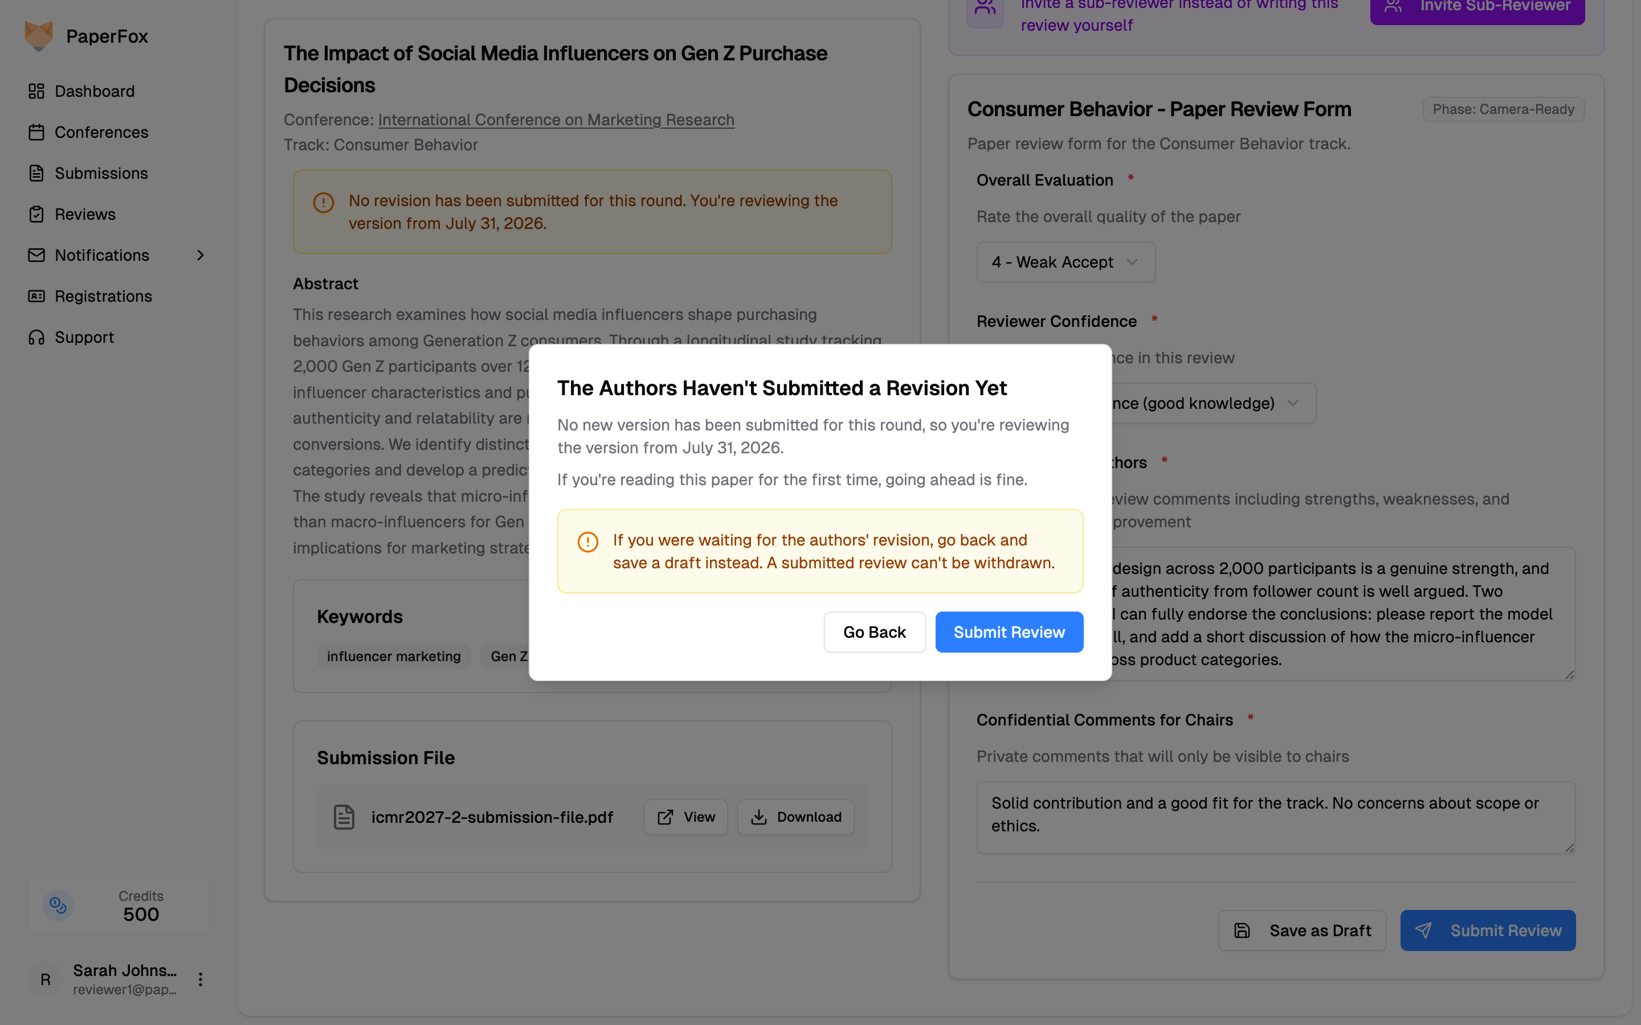Open the Support headset icon
Viewport: 1641px width, 1025px height.
click(x=36, y=337)
